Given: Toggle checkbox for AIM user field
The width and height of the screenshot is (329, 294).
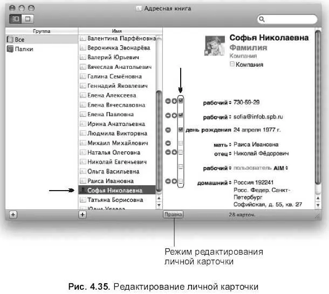Looking at the screenshot, I should (181, 166).
